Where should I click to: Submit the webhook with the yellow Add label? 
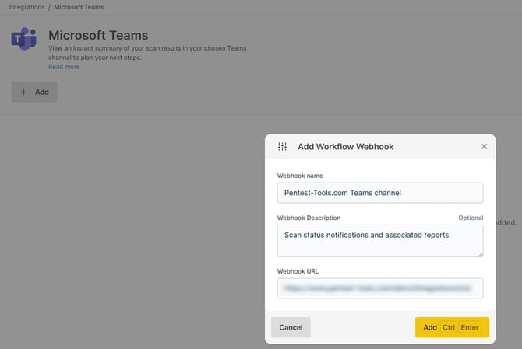(429, 327)
